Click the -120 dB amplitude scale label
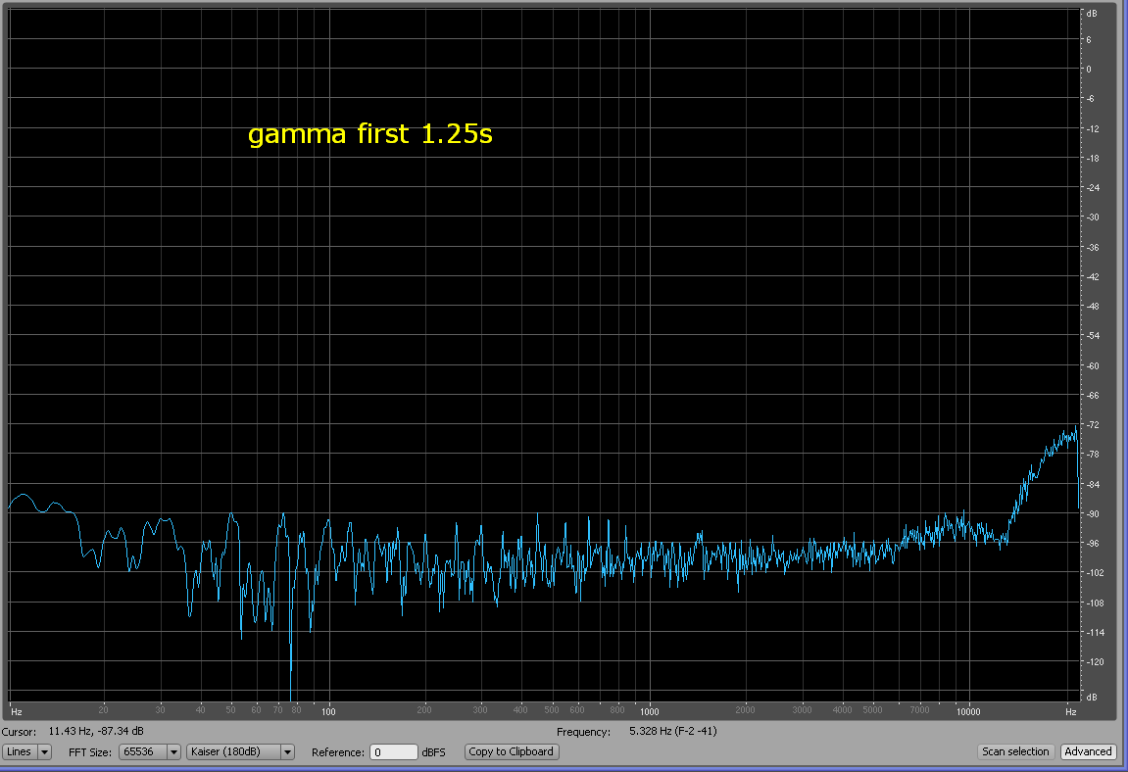 (x=1095, y=662)
